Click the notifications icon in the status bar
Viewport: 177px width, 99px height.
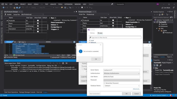[171, 95]
